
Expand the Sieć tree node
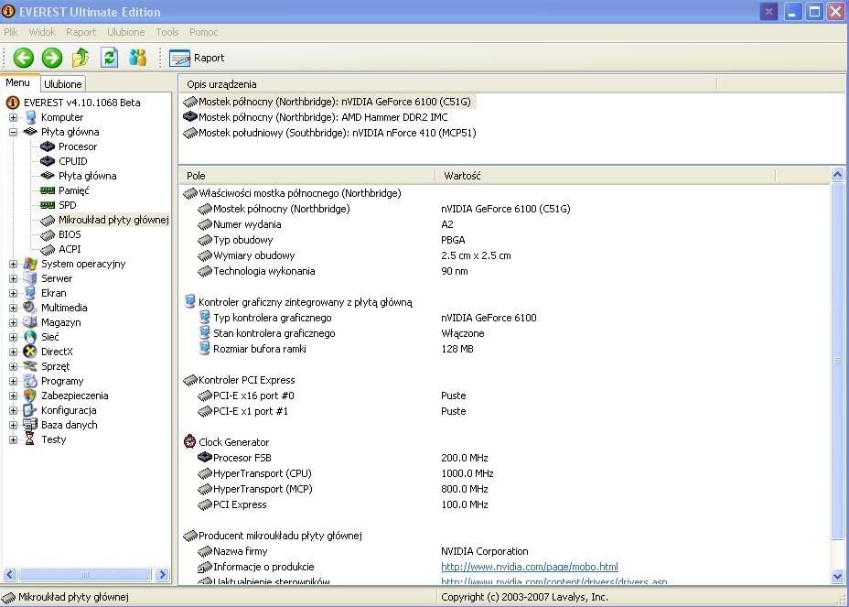[x=13, y=337]
